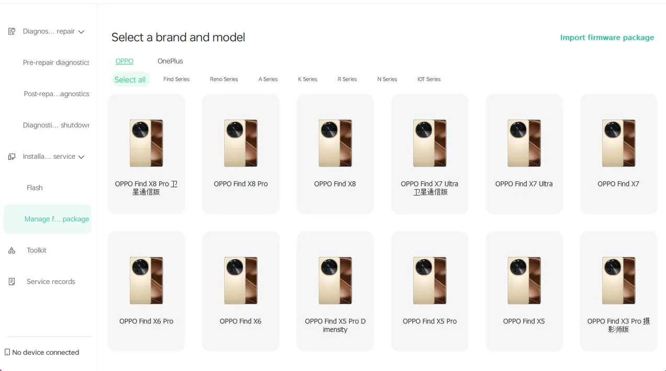The height and width of the screenshot is (371, 666).
Task: Switch to the OnePlus brand tab
Action: click(x=170, y=61)
